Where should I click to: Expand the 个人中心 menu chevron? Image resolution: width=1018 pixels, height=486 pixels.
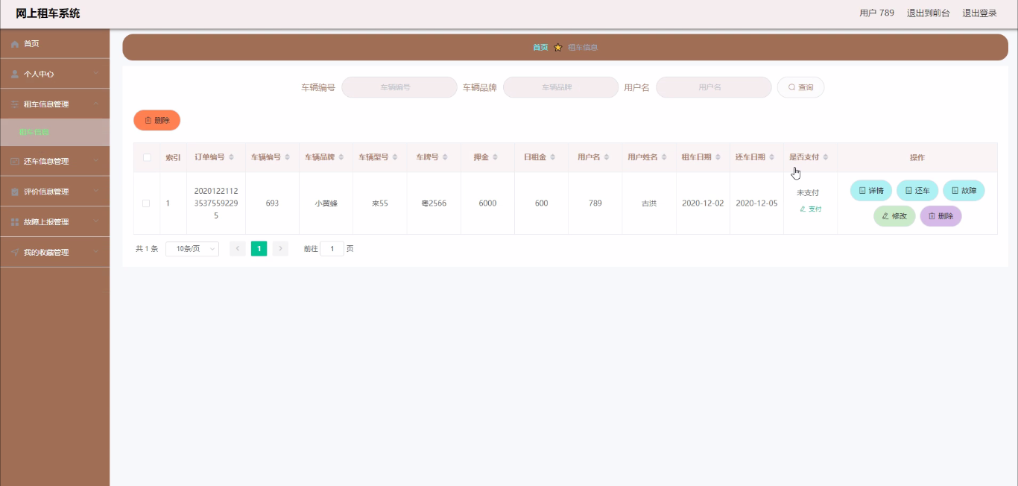pyautogui.click(x=96, y=74)
